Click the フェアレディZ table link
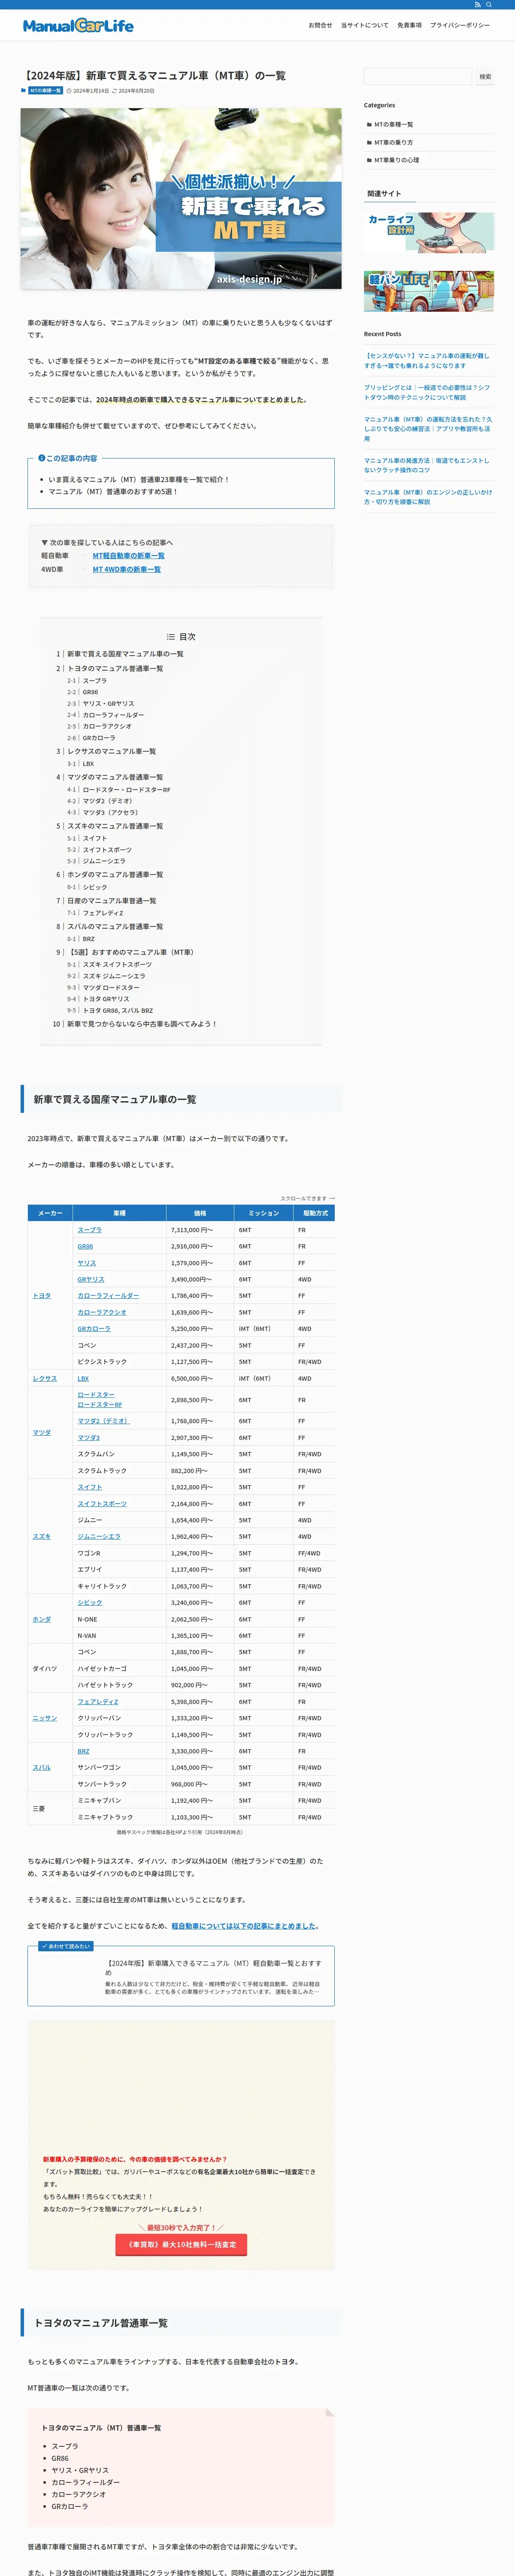 coord(98,1702)
